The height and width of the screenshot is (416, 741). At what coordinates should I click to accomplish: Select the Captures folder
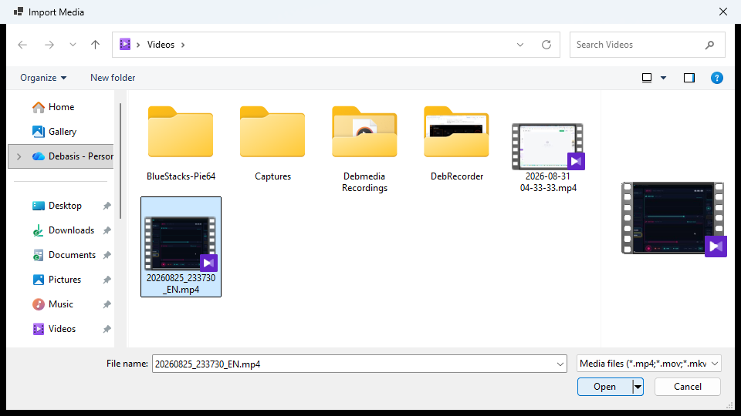coord(272,143)
